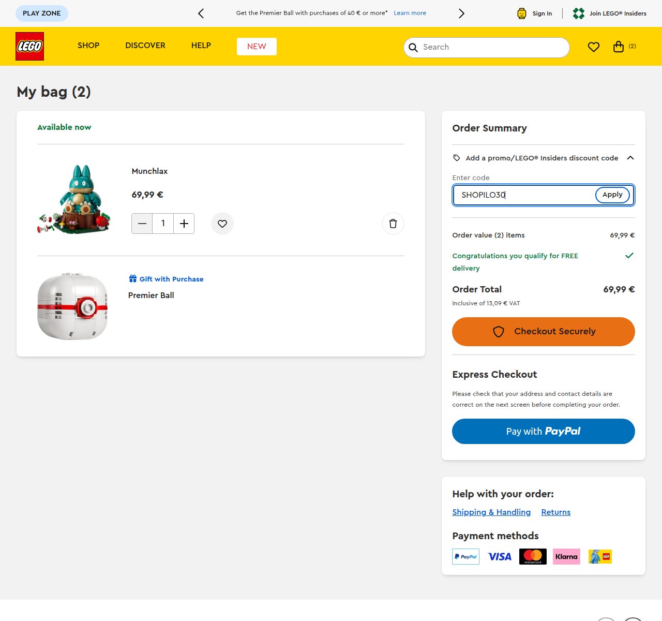Open the shopping bag icon in header
Viewport: 662px width, 621px height.
(x=619, y=47)
